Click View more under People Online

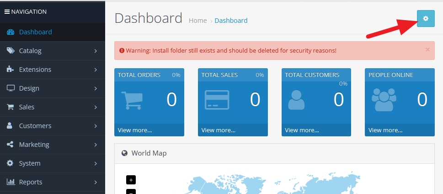tap(385, 130)
